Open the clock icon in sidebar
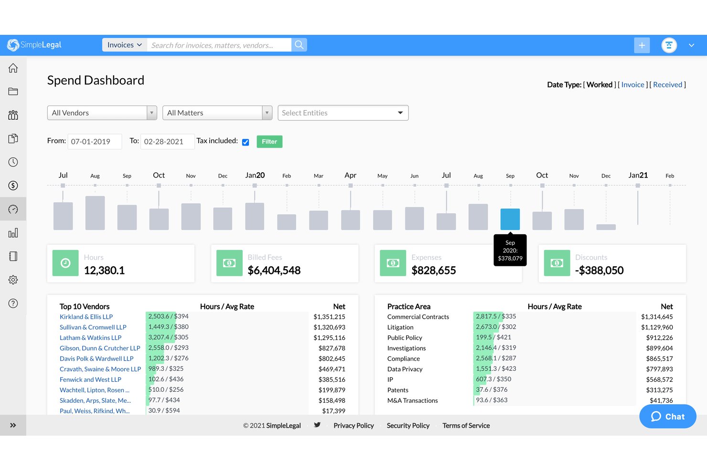Image resolution: width=707 pixels, height=471 pixels. 13,162
